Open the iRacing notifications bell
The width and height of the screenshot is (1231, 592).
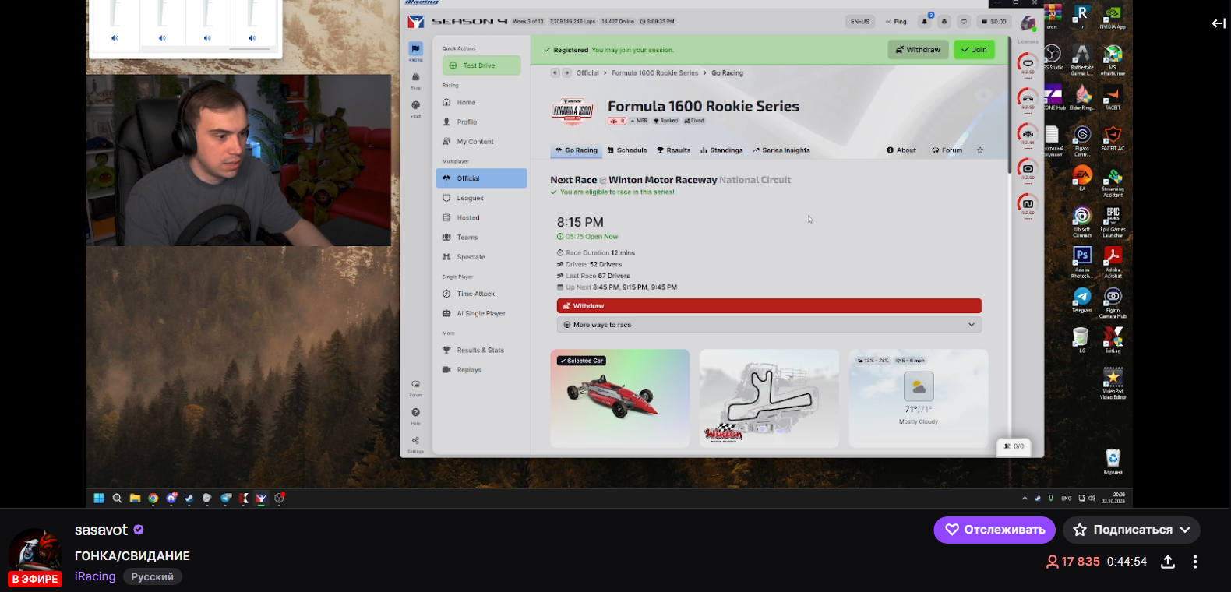pyautogui.click(x=925, y=22)
